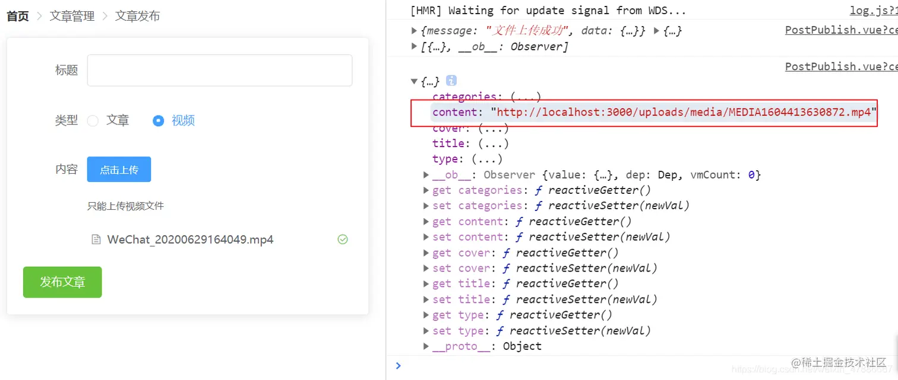The width and height of the screenshot is (898, 380).
Task: Expand get title reactiveGetter
Action: (x=426, y=284)
